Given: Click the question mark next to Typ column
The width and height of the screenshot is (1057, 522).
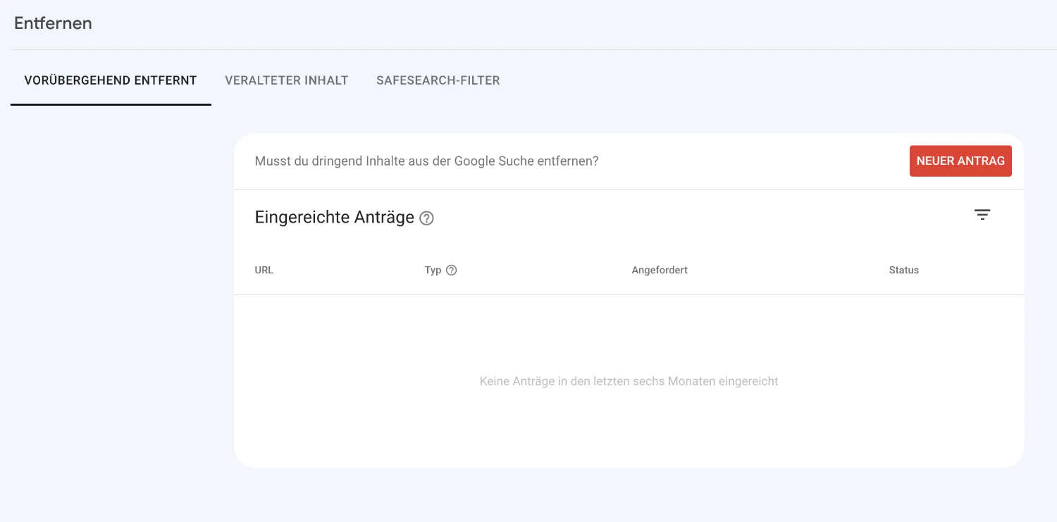Looking at the screenshot, I should (452, 270).
